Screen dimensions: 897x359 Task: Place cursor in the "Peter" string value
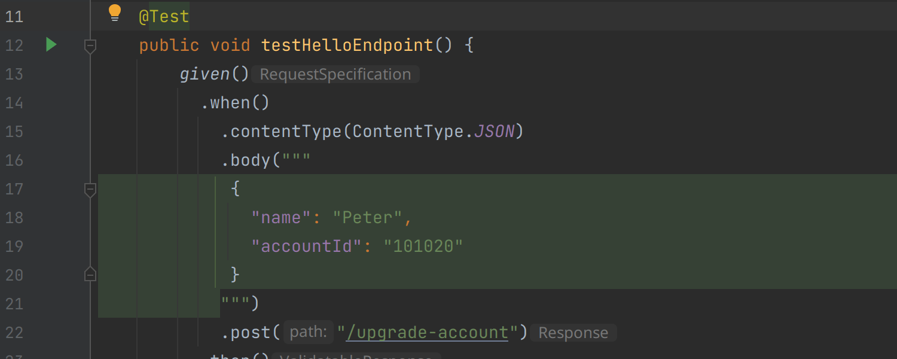368,218
